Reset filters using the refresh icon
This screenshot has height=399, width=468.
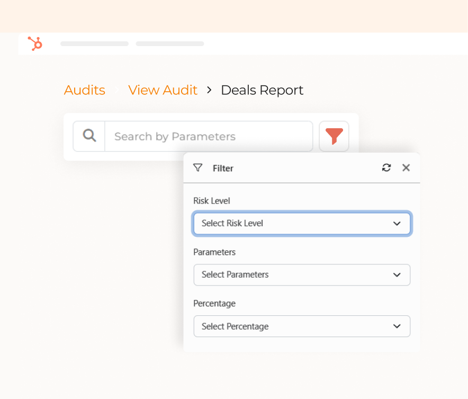click(x=386, y=168)
